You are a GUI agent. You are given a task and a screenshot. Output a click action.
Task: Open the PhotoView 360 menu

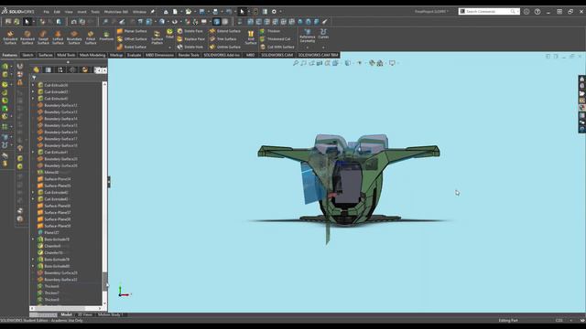116,12
